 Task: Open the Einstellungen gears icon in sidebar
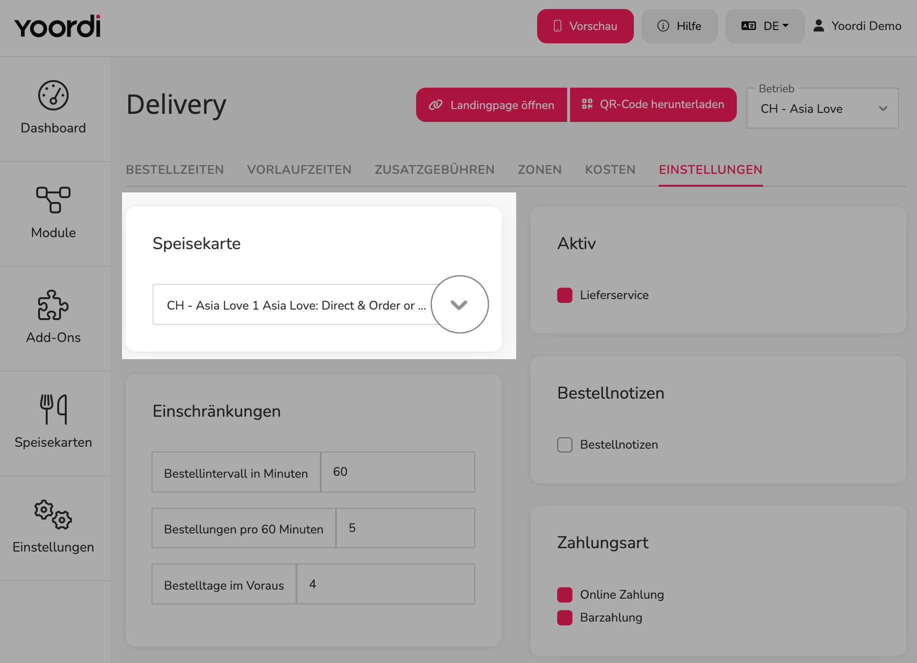coord(53,514)
